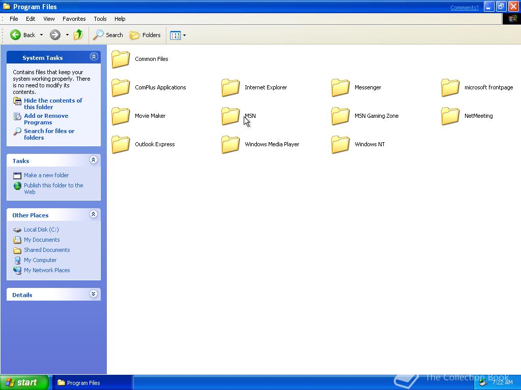Open the Tools menu
521x390 pixels.
tap(100, 19)
